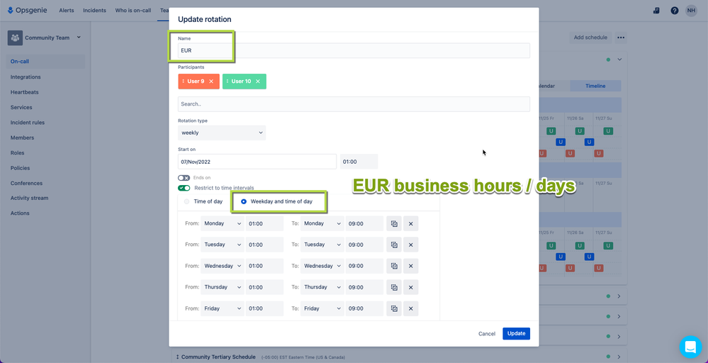The height and width of the screenshot is (363, 708).
Task: Duplicate the Thursday time interval row
Action: (394, 287)
